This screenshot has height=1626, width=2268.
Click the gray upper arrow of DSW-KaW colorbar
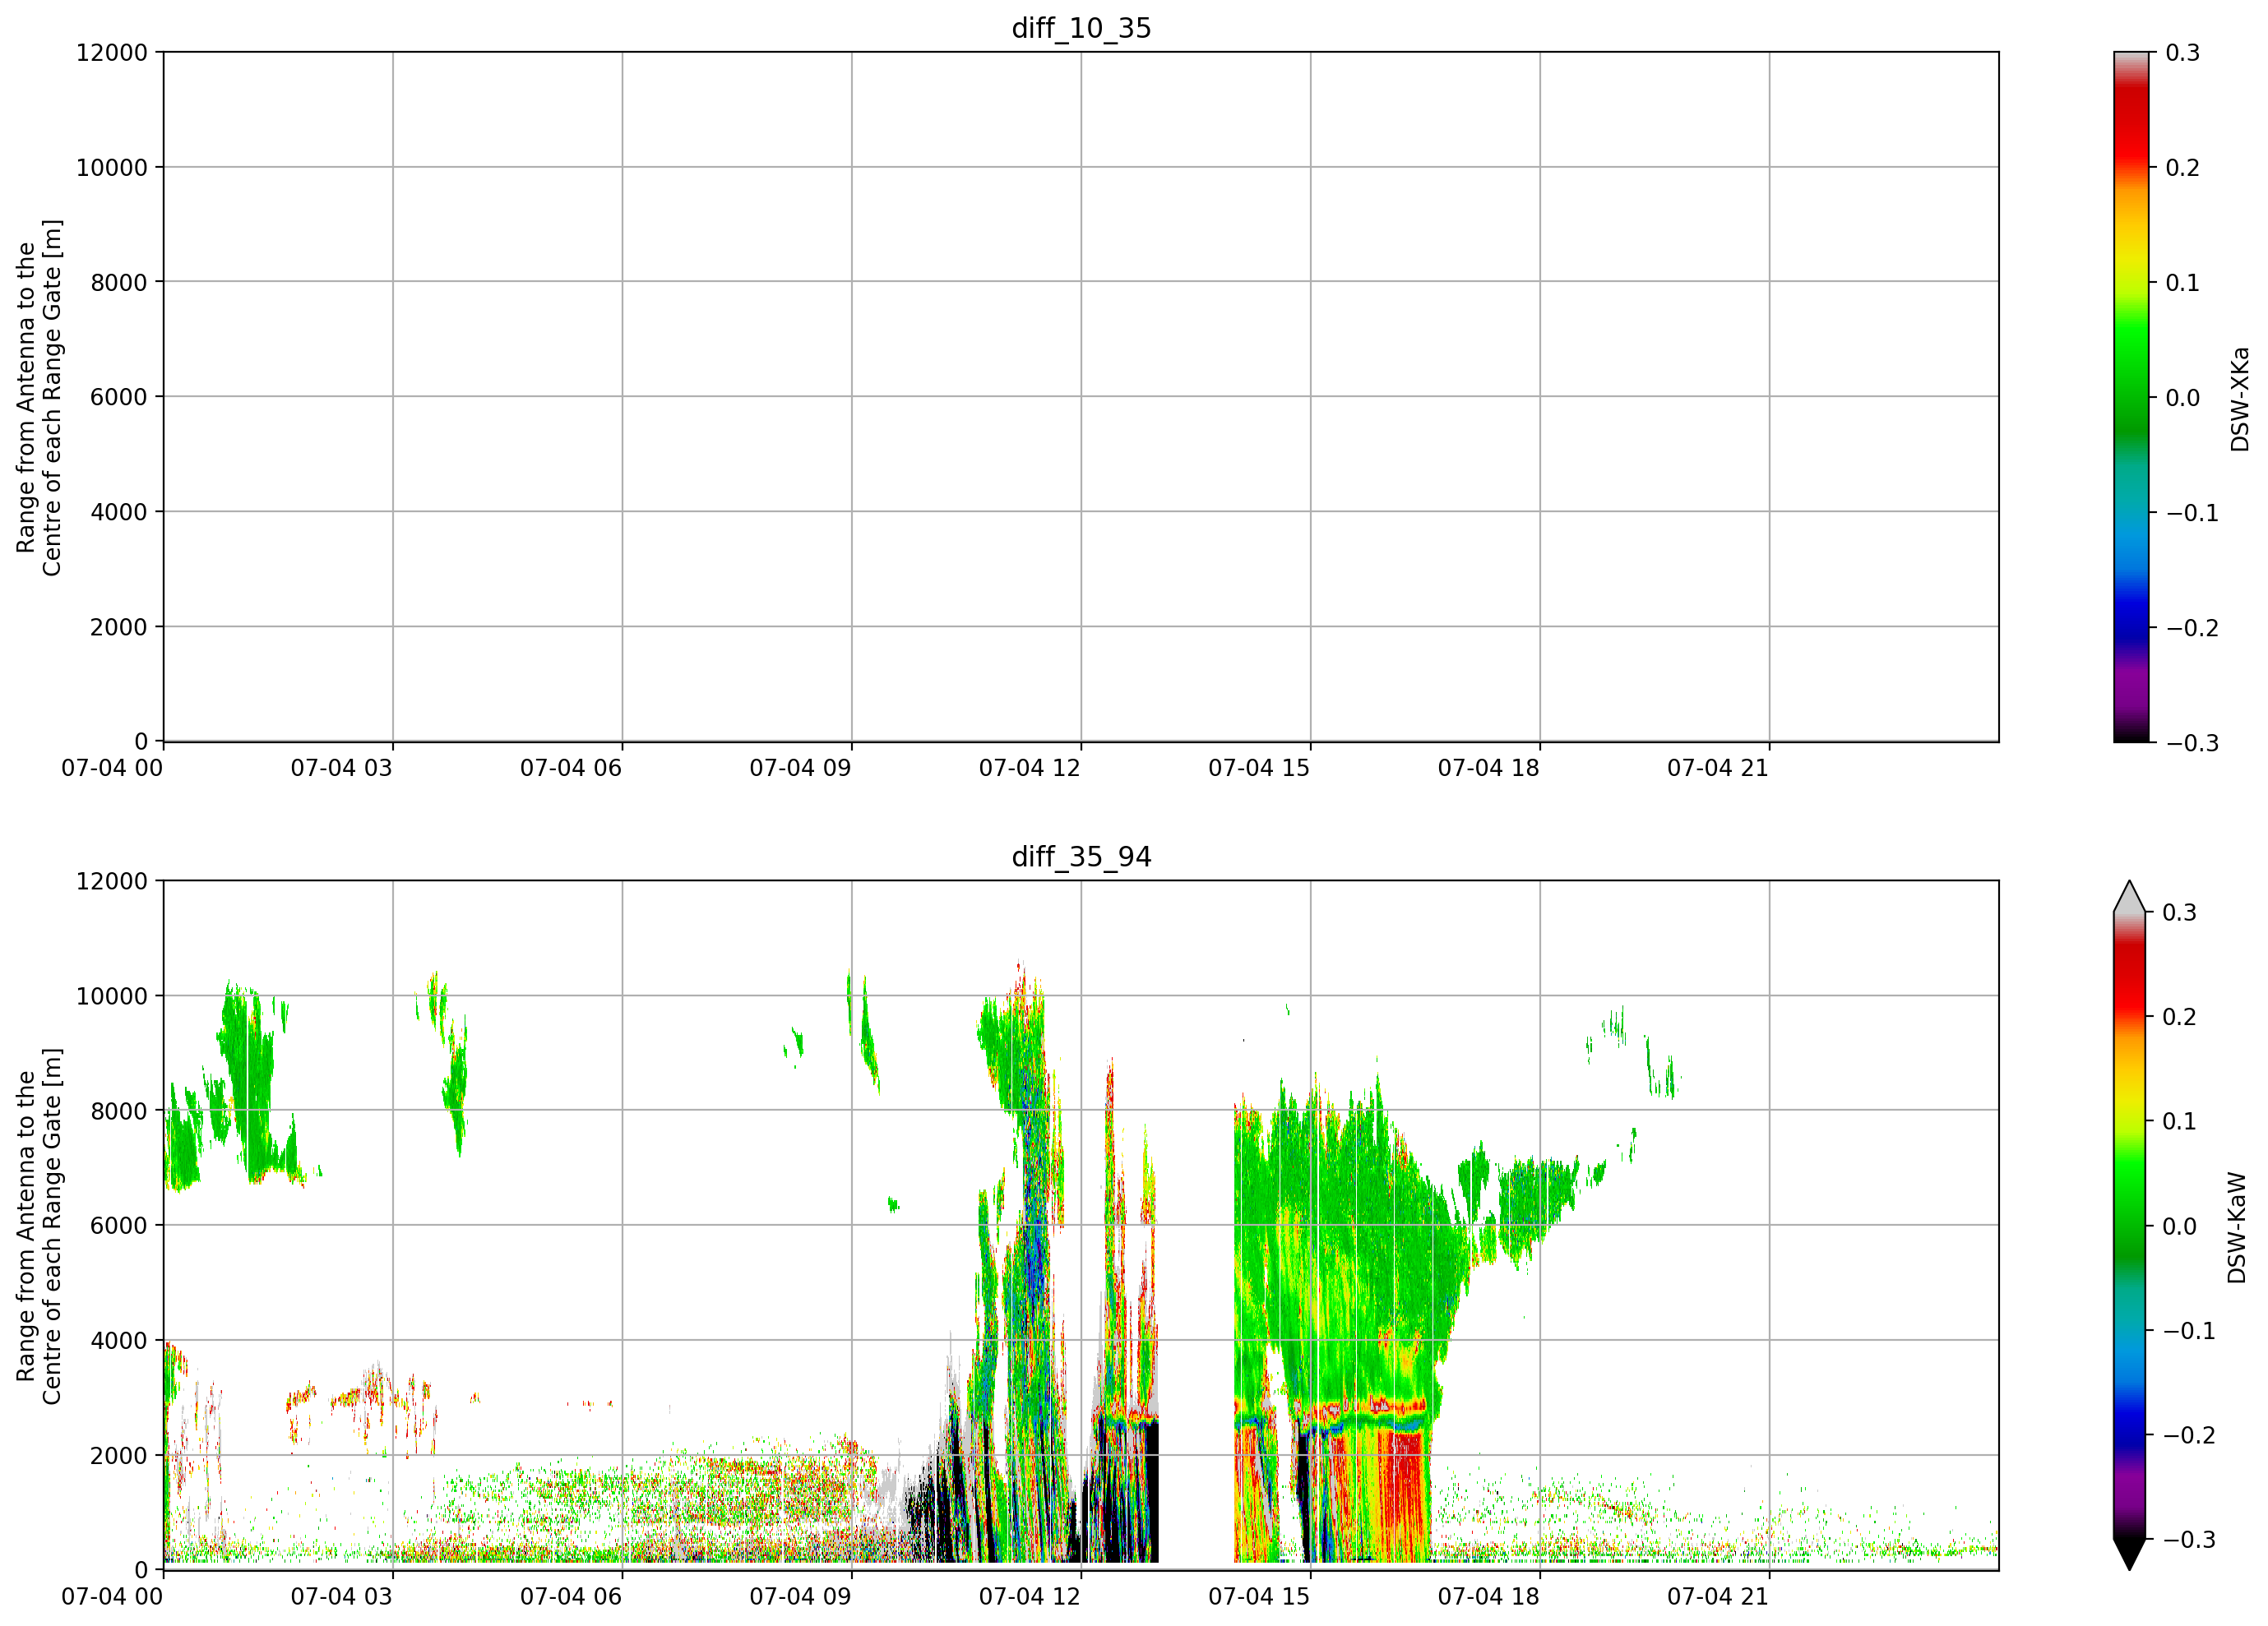click(x=2131, y=898)
